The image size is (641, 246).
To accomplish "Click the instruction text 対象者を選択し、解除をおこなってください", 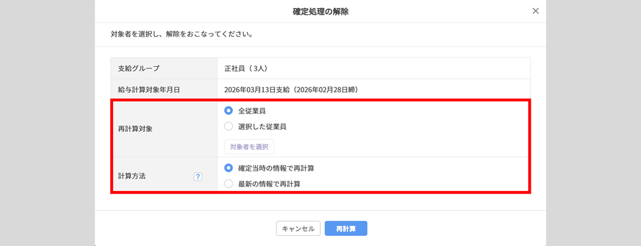I will (x=181, y=35).
